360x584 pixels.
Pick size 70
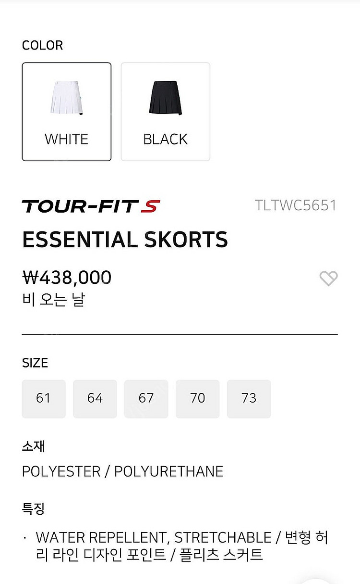[x=198, y=399]
